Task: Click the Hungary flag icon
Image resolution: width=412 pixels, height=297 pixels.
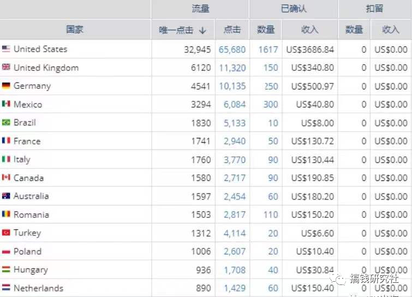Action: pos(6,269)
